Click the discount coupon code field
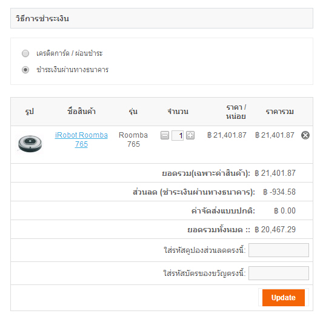 tap(279, 250)
